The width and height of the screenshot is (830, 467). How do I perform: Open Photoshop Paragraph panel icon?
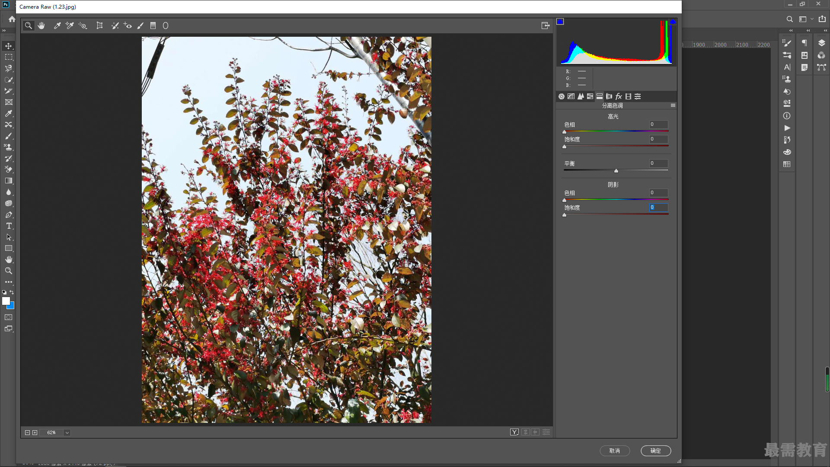click(804, 43)
